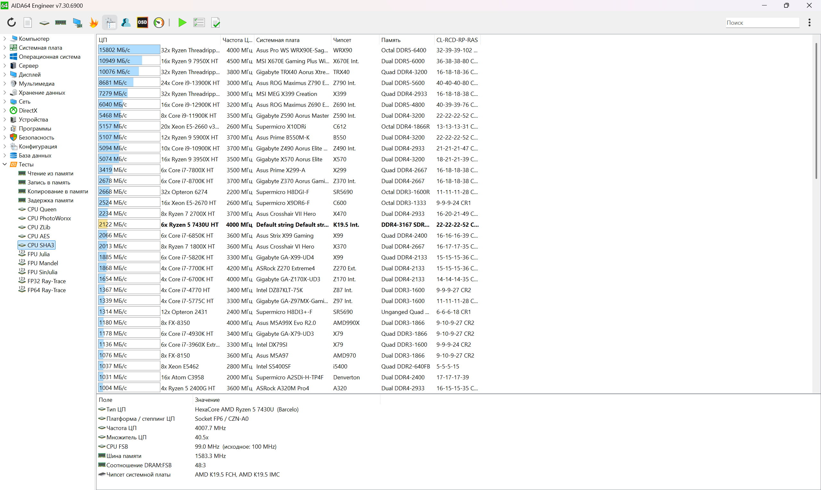This screenshot has width=821, height=490.
Task: Click the Поиск search field
Action: click(x=762, y=22)
